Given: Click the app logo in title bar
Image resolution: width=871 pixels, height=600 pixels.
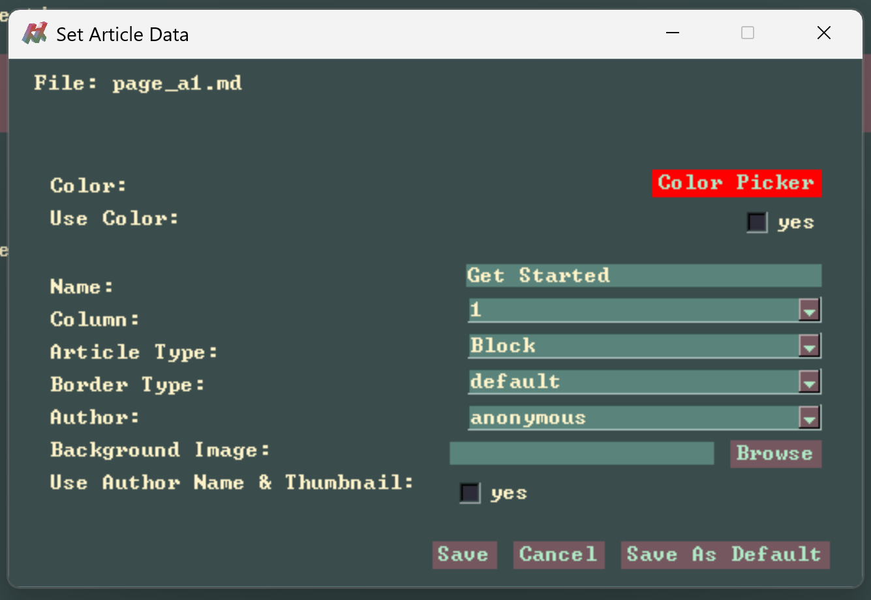Looking at the screenshot, I should [35, 33].
